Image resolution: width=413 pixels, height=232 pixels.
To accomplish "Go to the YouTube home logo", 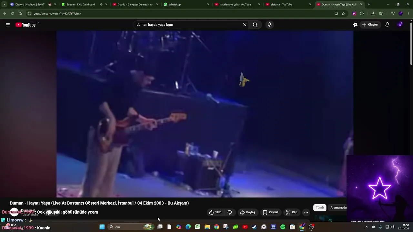I will pos(25,25).
